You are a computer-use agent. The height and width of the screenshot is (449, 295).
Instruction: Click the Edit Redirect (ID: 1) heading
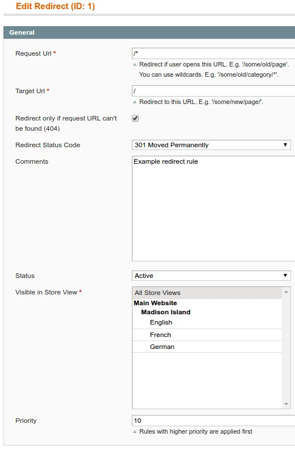[55, 6]
